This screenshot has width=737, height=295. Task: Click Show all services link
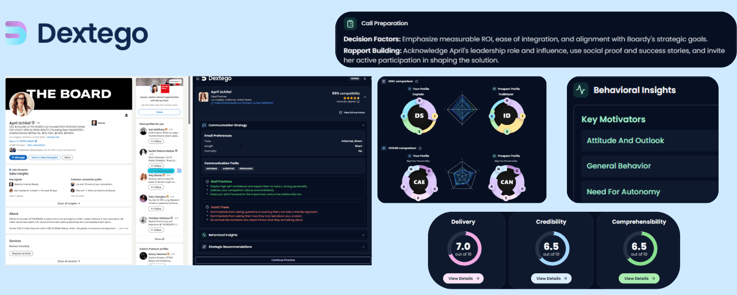(x=67, y=261)
